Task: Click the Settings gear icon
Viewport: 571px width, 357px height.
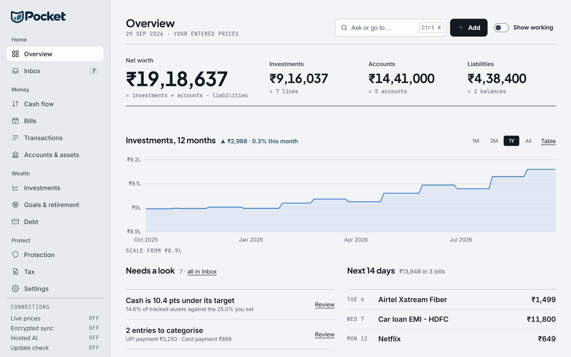Action: [x=16, y=289]
